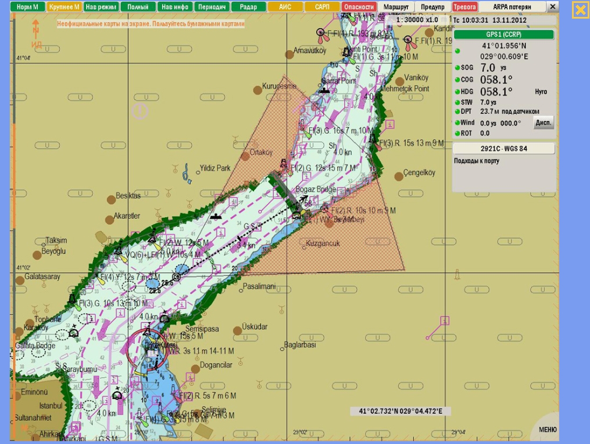
Task: Click the Pasalimani label on the chart
Action: point(259,286)
